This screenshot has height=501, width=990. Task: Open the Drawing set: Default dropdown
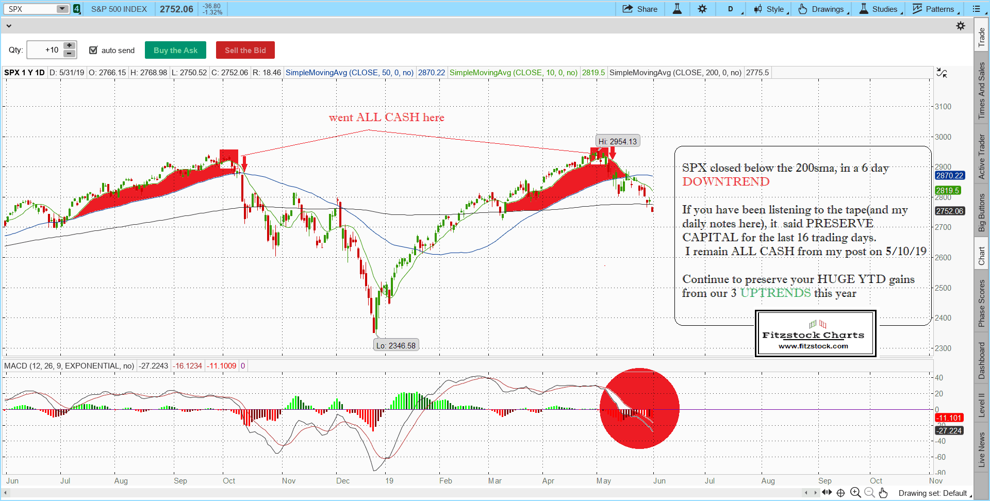coord(934,493)
